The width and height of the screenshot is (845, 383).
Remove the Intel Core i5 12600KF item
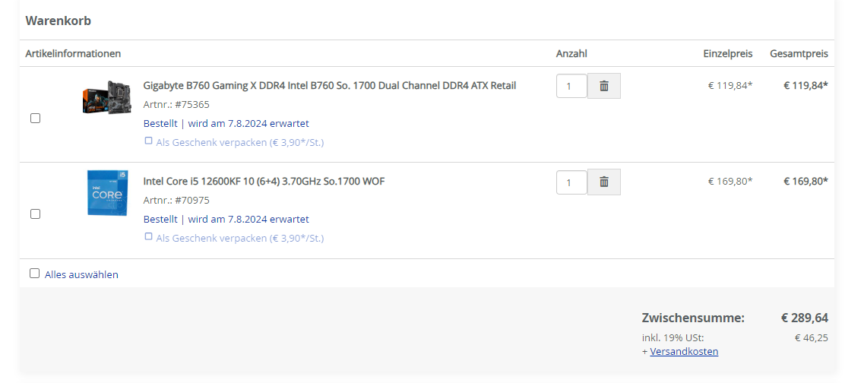pyautogui.click(x=604, y=182)
